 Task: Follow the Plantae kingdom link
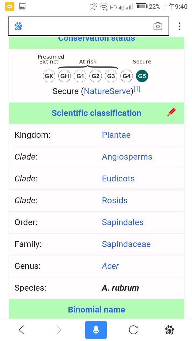[116, 135]
